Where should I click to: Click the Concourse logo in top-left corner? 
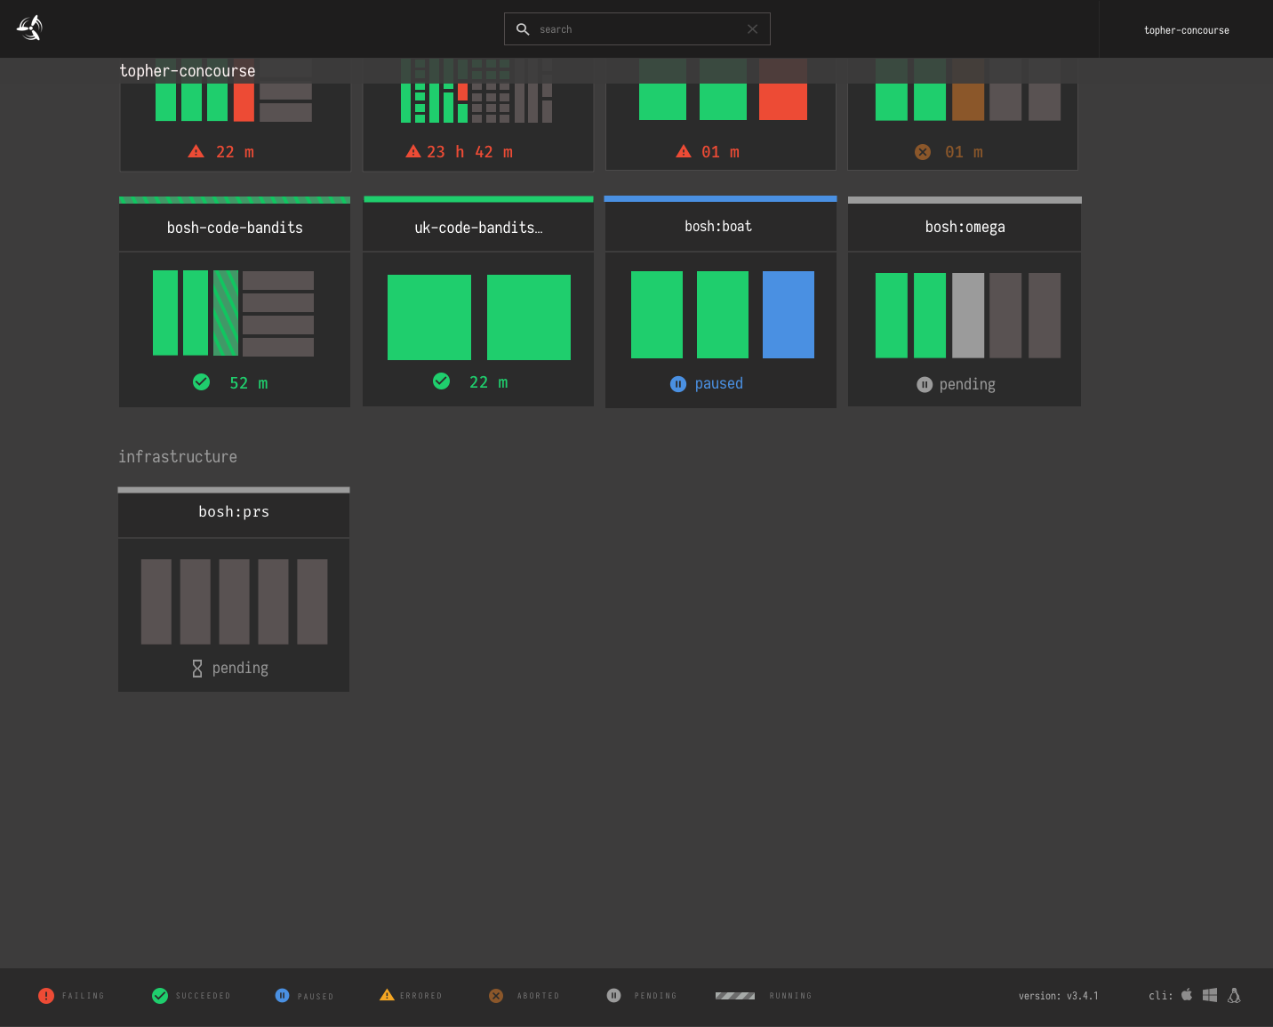pyautogui.click(x=28, y=28)
